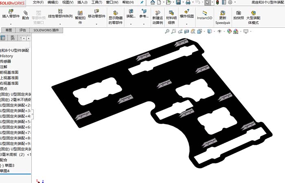Expand Linear Component Pattern dropdown arrow
The height and width of the screenshot is (183, 285).
60,24
